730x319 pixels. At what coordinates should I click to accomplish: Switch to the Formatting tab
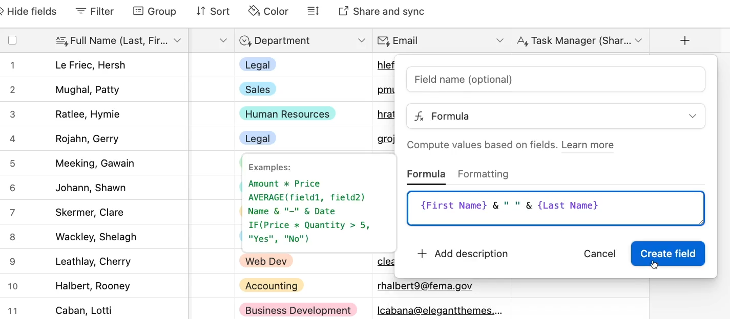(483, 174)
